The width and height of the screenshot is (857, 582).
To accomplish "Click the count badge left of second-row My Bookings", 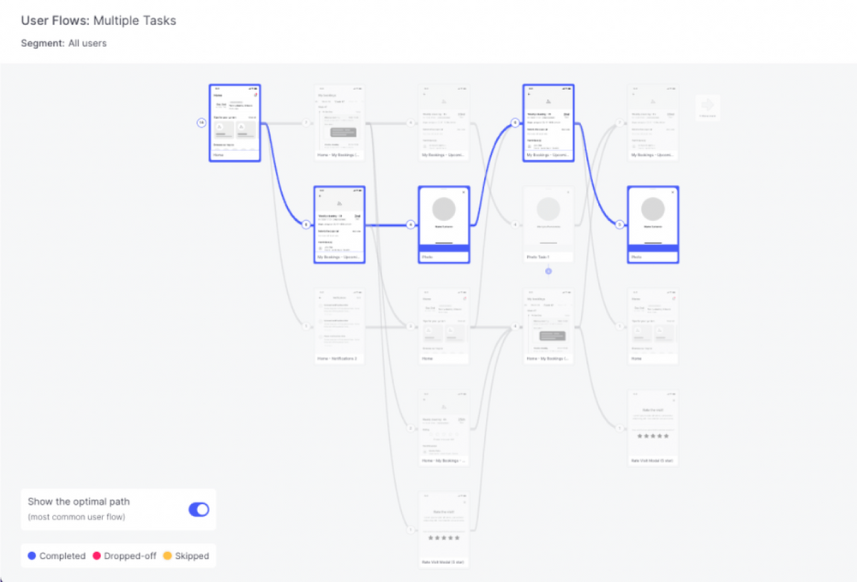I will [x=305, y=224].
